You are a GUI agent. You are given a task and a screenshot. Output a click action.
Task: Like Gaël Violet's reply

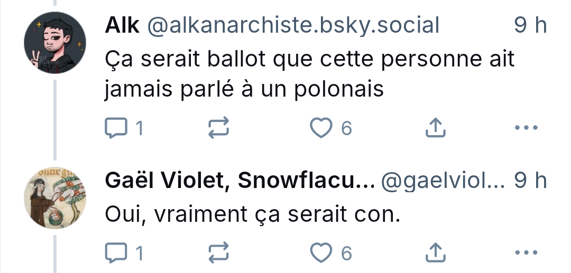tap(321, 253)
